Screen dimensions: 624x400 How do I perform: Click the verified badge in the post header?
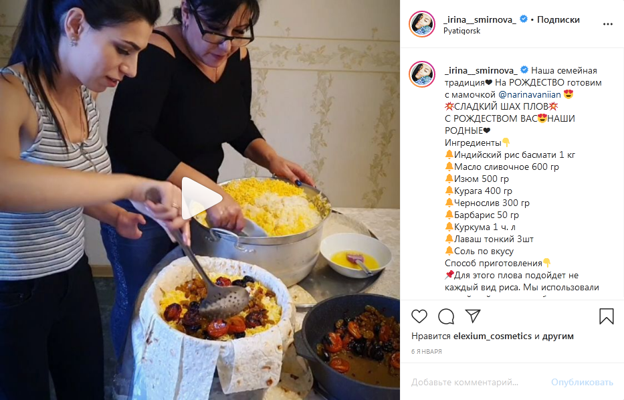(x=524, y=19)
